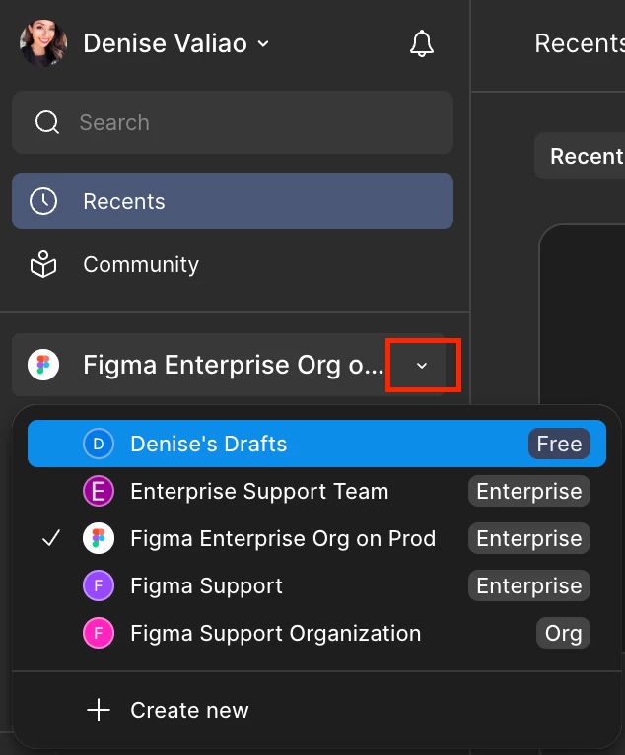Click Enterprise badge beside Figma Support

point(529,585)
